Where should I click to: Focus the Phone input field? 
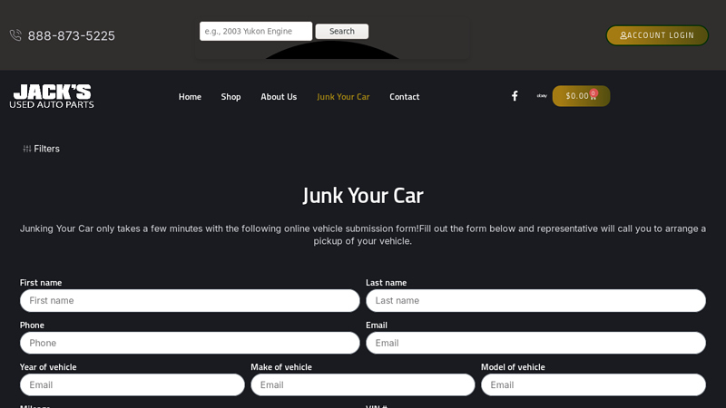point(190,343)
